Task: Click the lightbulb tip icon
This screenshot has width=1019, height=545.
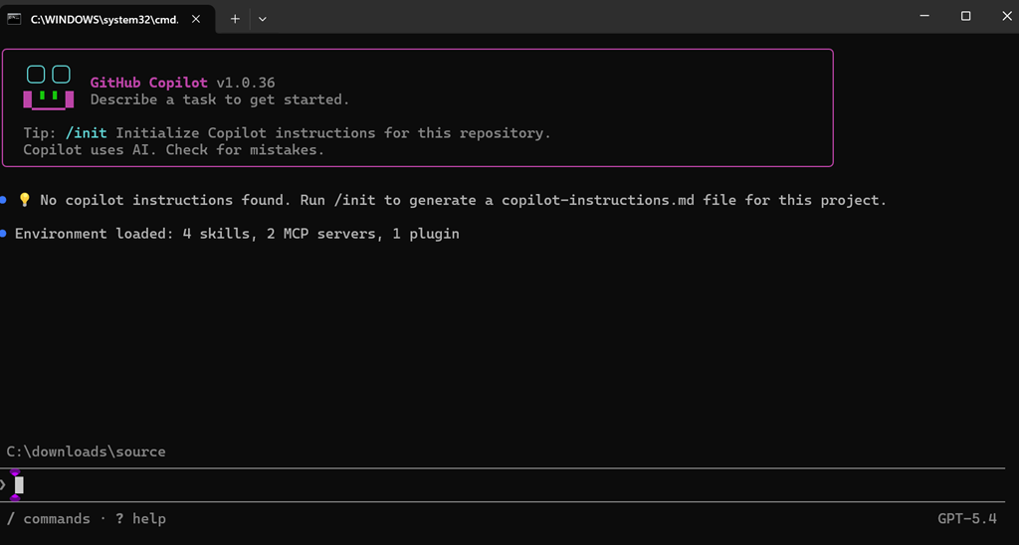Action: [x=25, y=200]
